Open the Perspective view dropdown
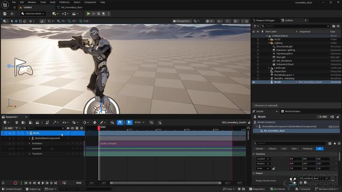This screenshot has height=192, width=342. point(182,21)
